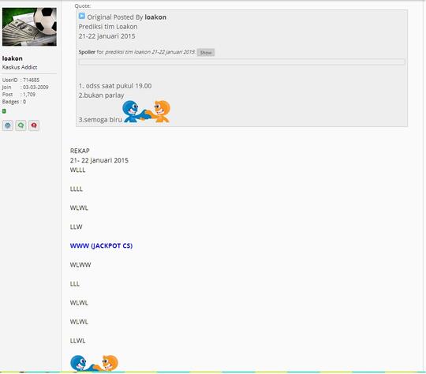426x374 pixels.
Task: Click the shaking-hands emoticon inside the quote
Action: [x=146, y=111]
